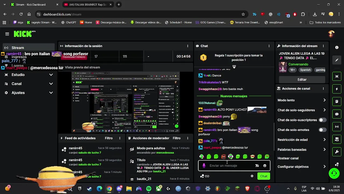Toggle the channel actions rail icon

(337, 139)
